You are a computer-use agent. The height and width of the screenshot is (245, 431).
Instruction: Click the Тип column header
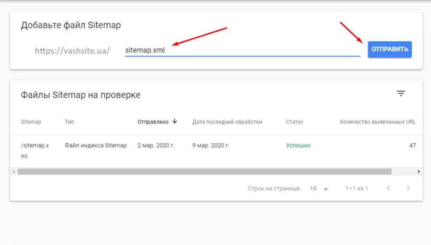[69, 122]
